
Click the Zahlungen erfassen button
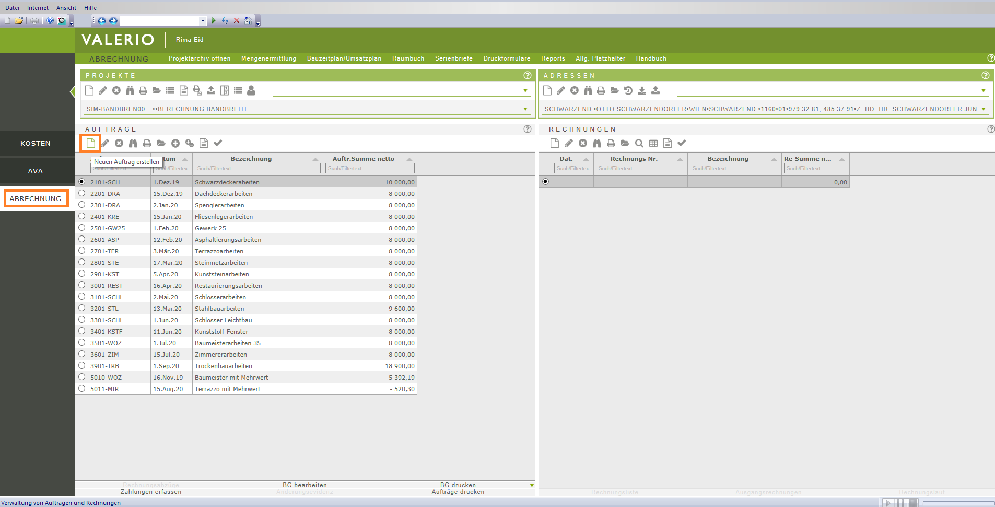(151, 492)
